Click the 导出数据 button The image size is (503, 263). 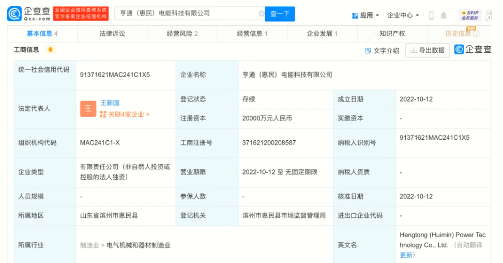(x=428, y=50)
